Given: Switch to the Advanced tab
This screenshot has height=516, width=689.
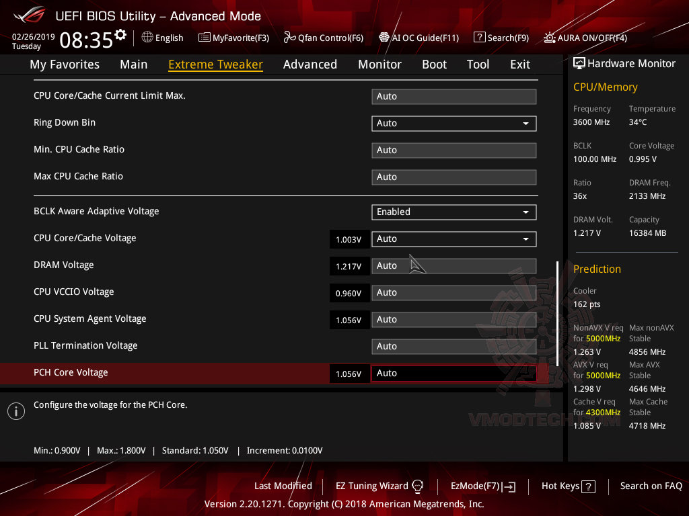Looking at the screenshot, I should point(310,64).
